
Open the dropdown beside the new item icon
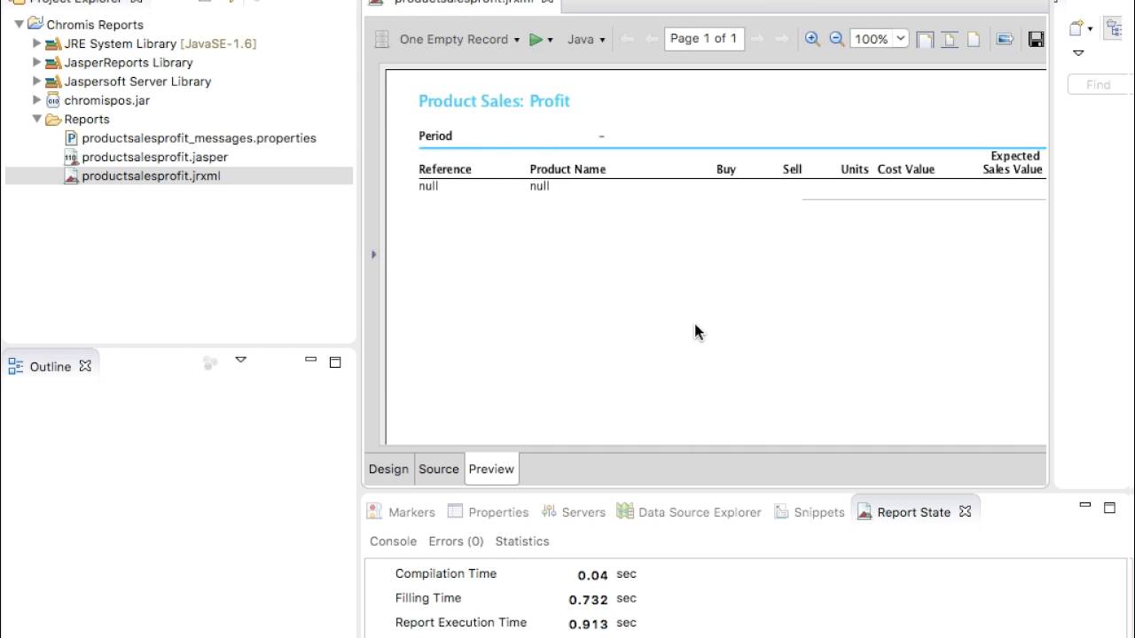(1090, 29)
